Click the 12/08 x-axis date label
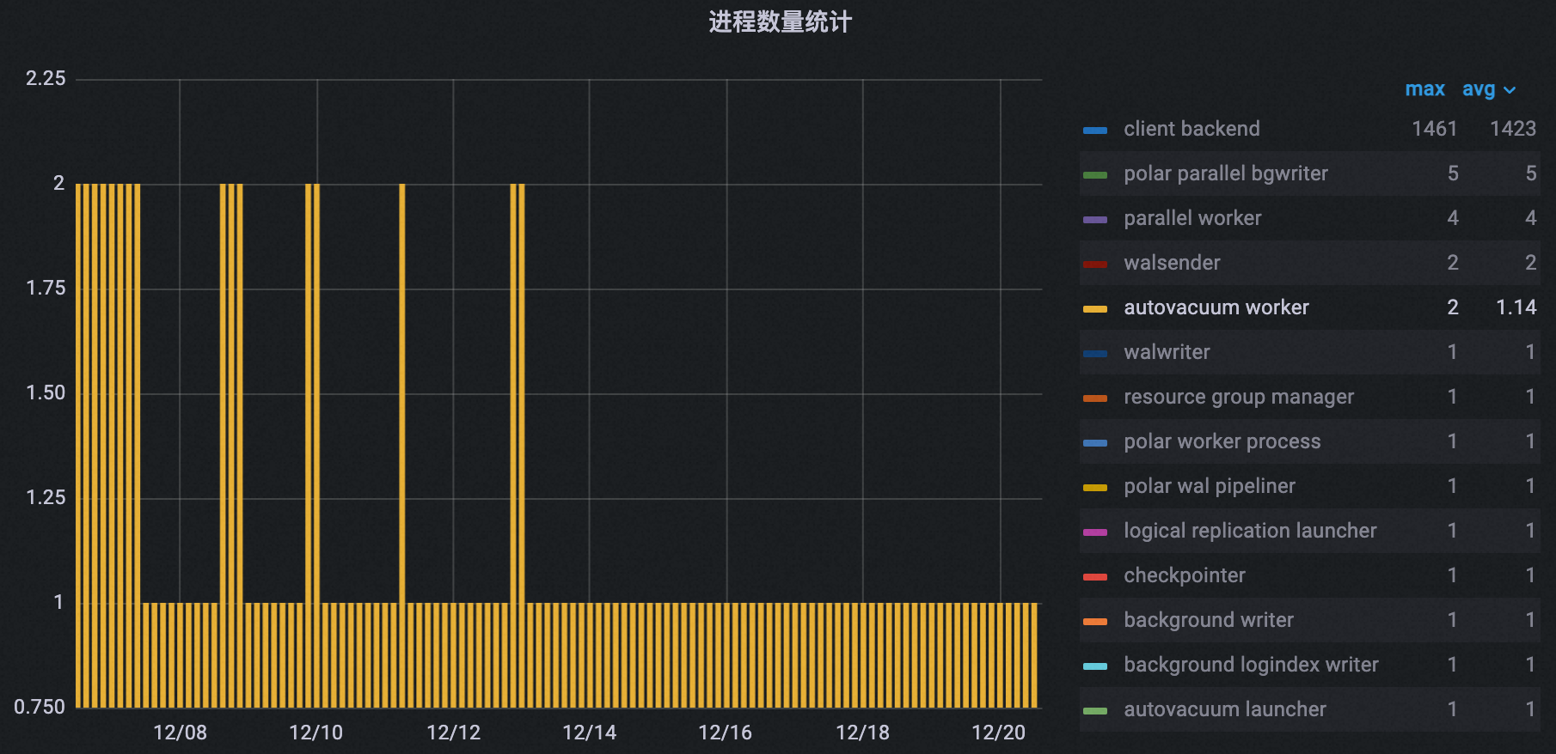The height and width of the screenshot is (754, 1556). (180, 733)
